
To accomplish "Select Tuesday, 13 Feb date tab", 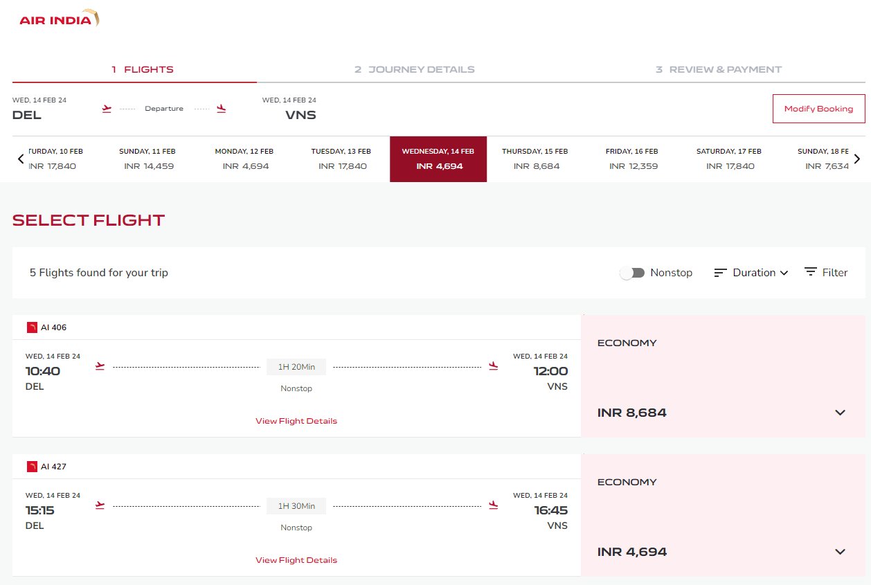I will (x=341, y=159).
